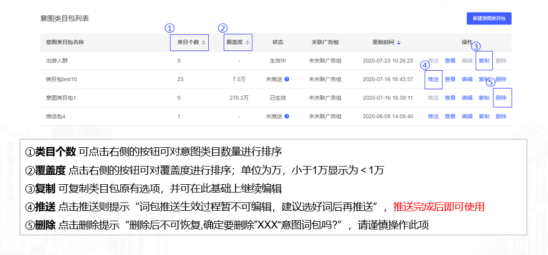This screenshot has height=255, width=548.
Task: Click the help icon beside 未推送 for 类目包test10
Action: (x=287, y=79)
